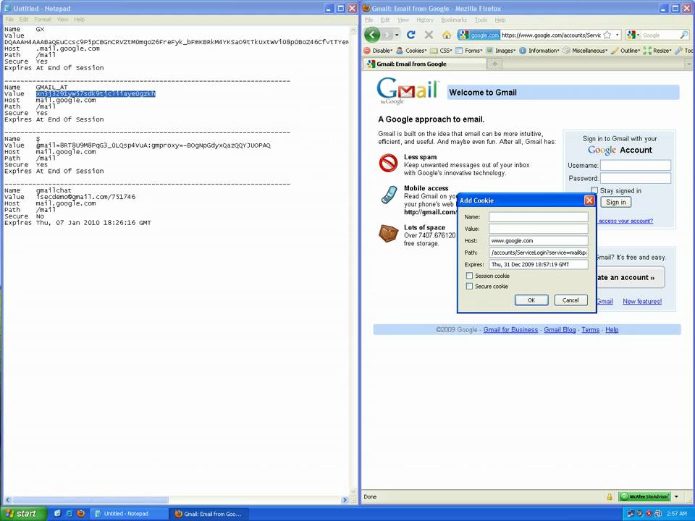Toggle the Session cookie checkbox
Screen dimensions: 695x521
[469, 276]
